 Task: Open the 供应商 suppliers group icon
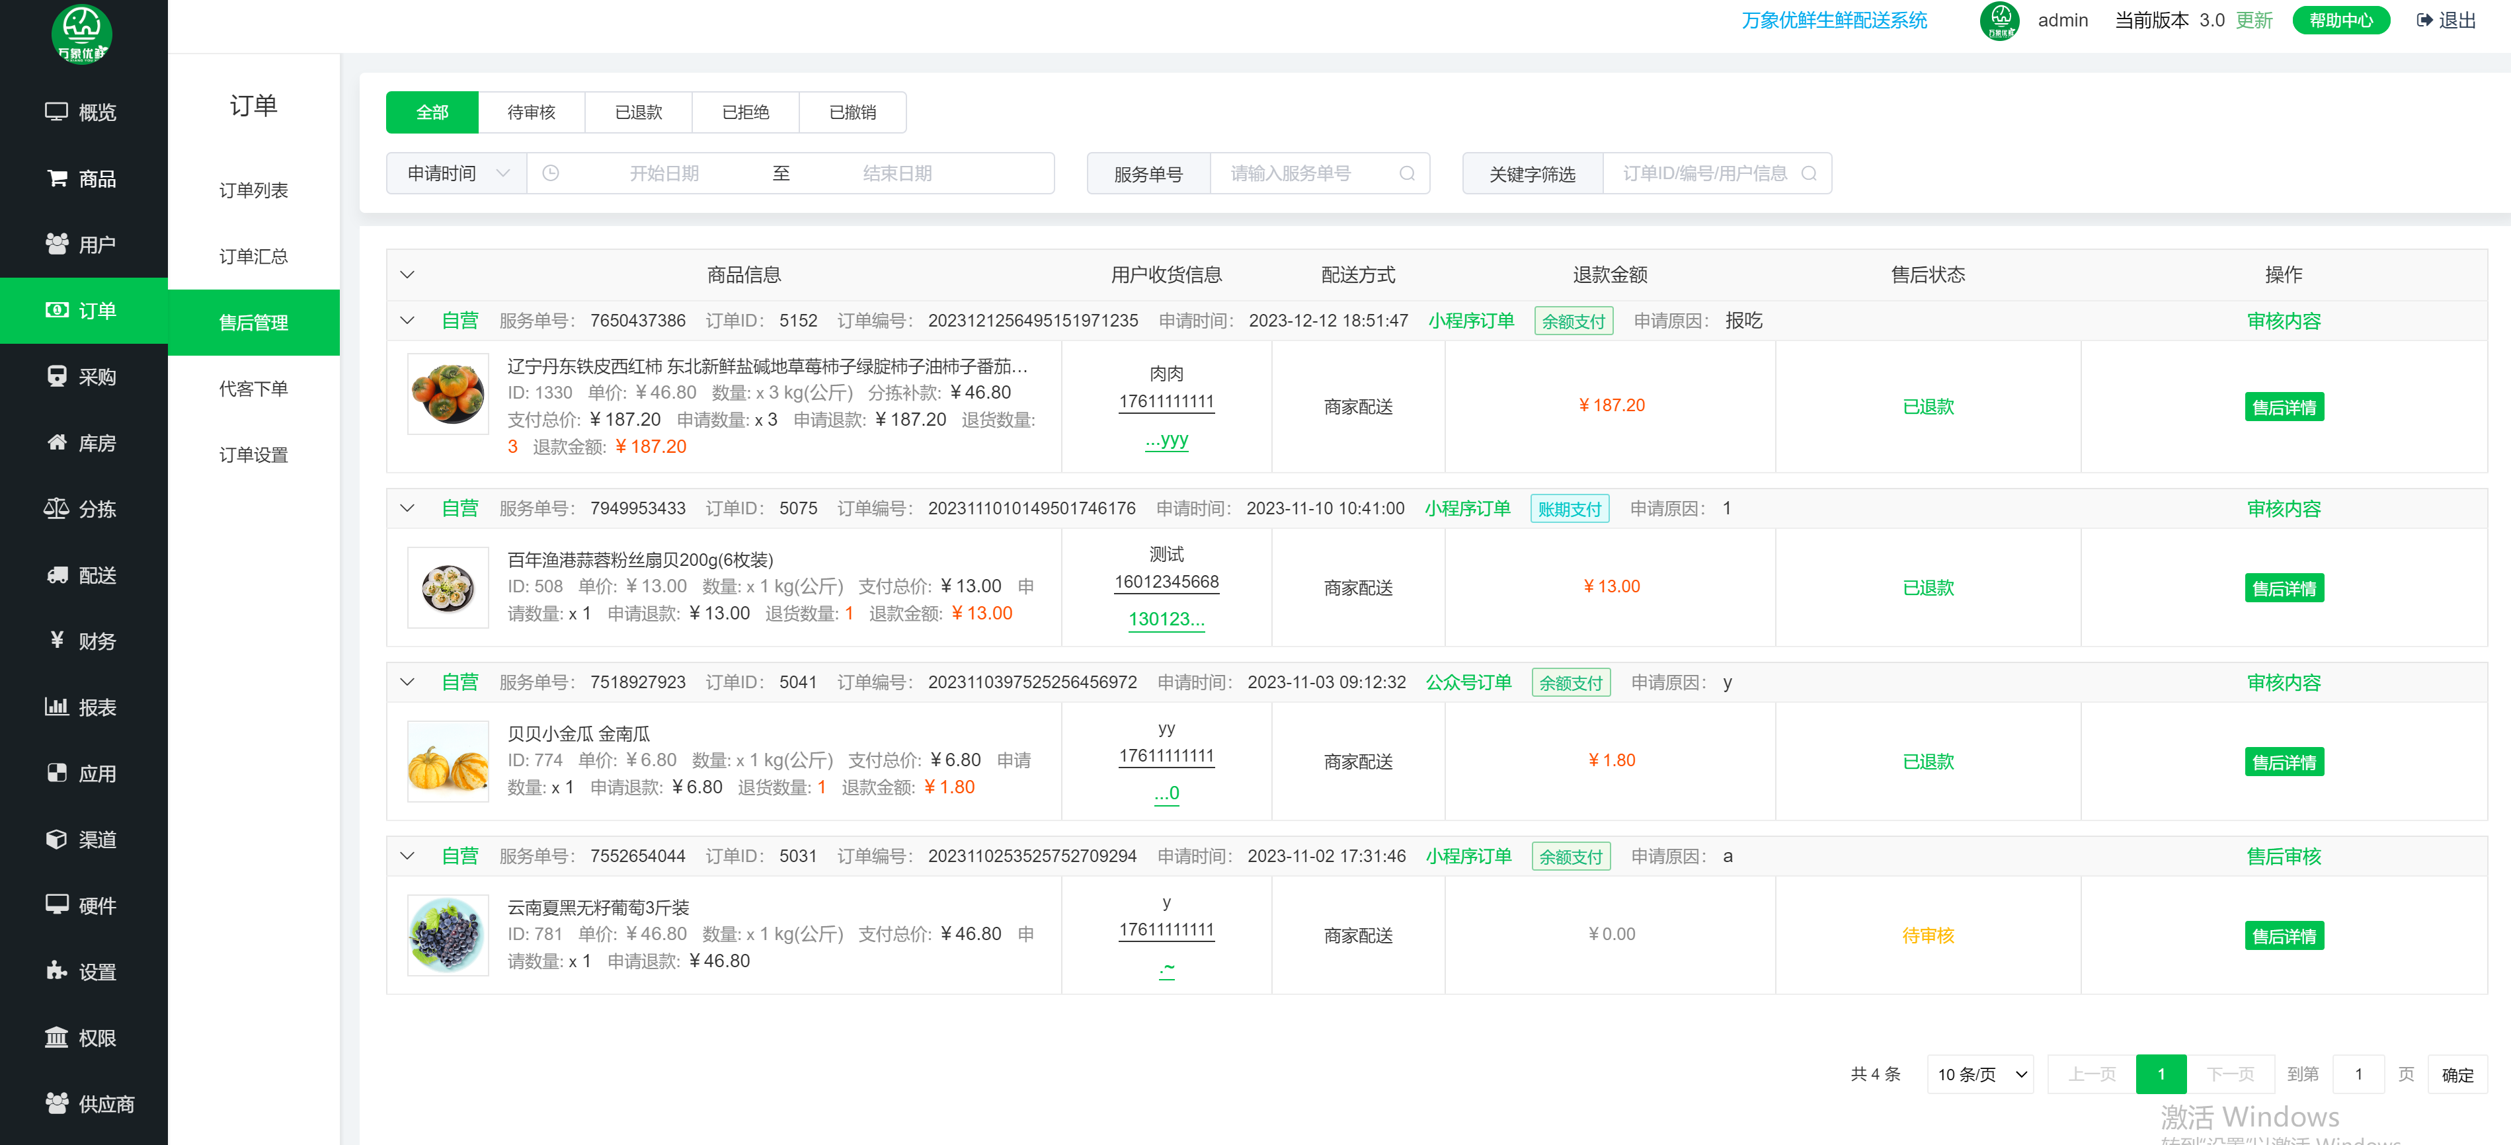point(57,1103)
